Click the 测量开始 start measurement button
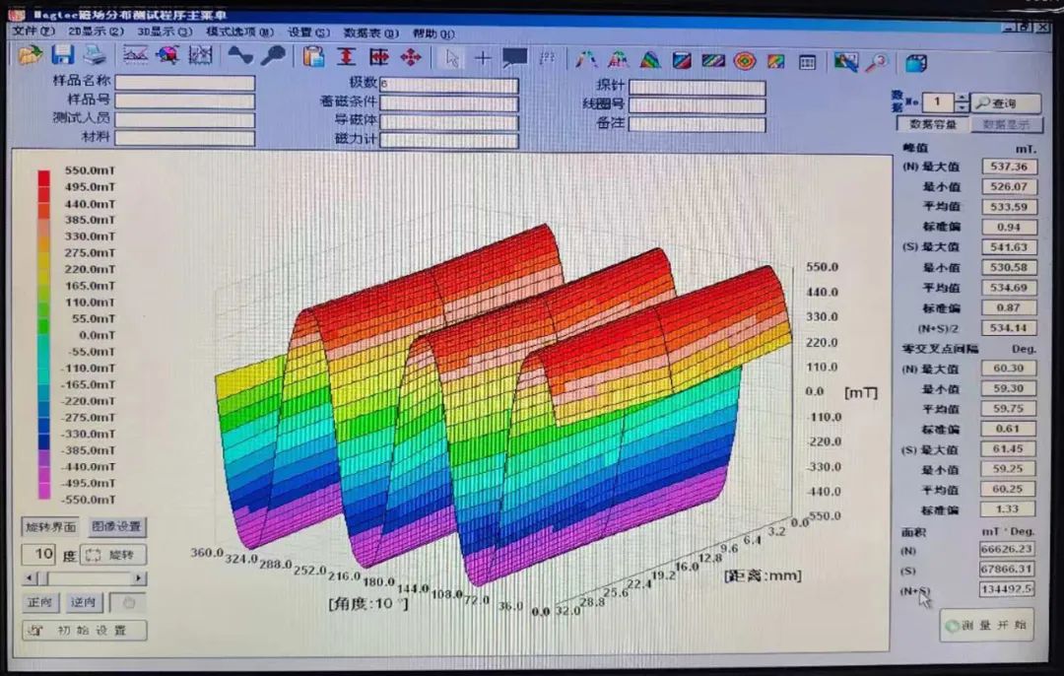Image resolution: width=1064 pixels, height=676 pixels. point(986,625)
